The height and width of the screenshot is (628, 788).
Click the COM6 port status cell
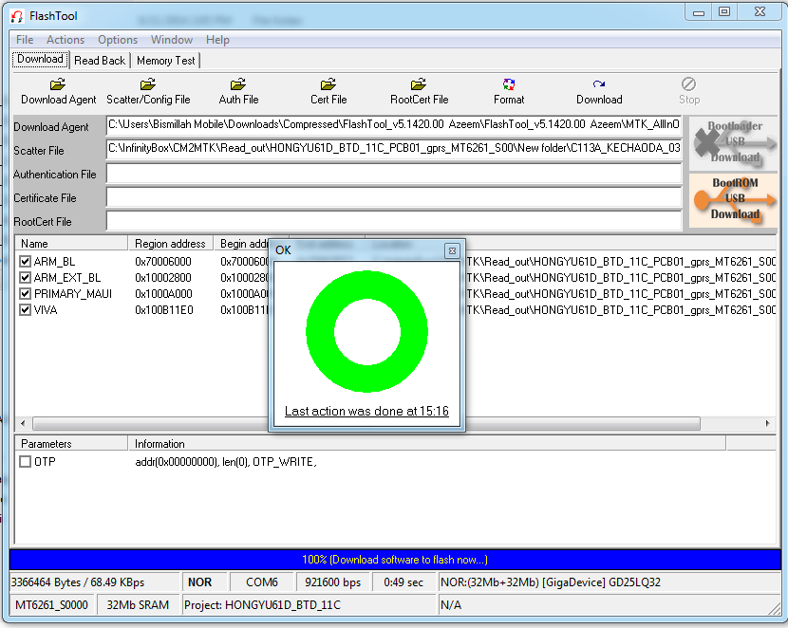[x=262, y=582]
